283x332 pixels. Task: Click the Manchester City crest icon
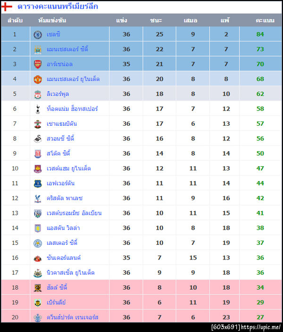[x=38, y=49]
